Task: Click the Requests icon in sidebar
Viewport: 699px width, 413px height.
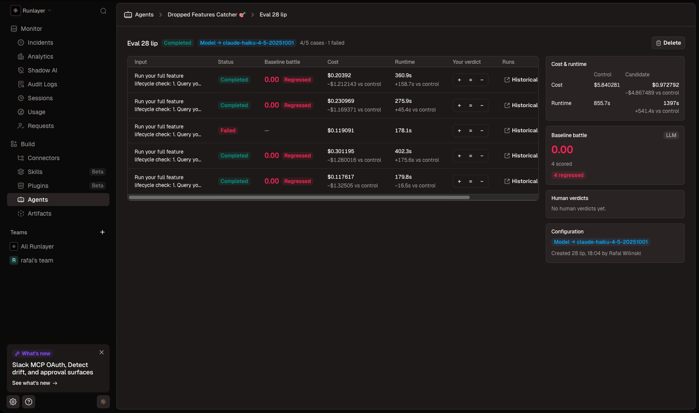Action: tap(20, 126)
